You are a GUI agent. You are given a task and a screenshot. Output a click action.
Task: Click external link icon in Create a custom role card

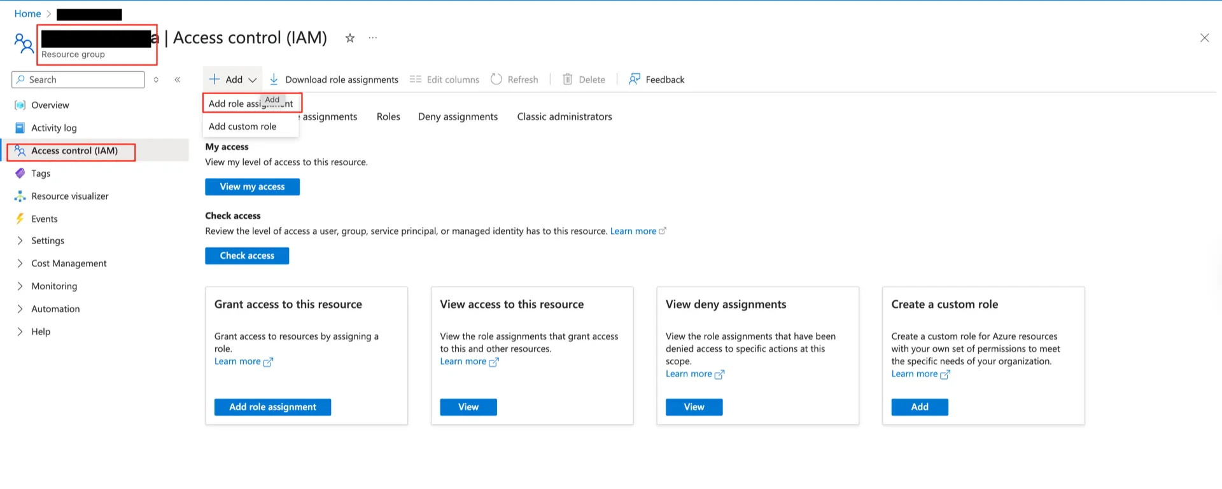tap(945, 375)
